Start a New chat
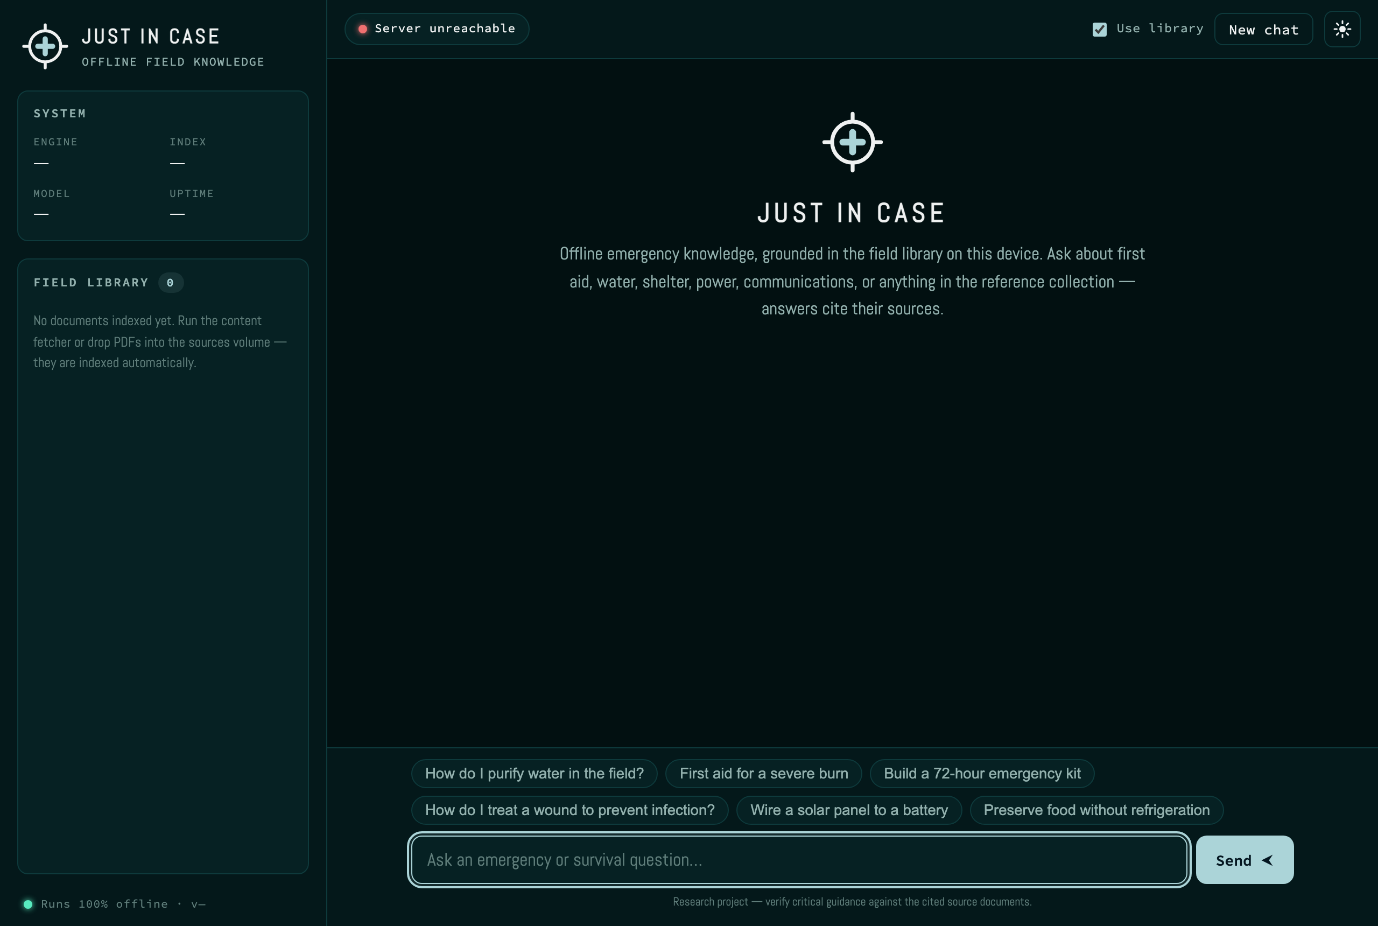This screenshot has height=926, width=1378. (x=1263, y=30)
